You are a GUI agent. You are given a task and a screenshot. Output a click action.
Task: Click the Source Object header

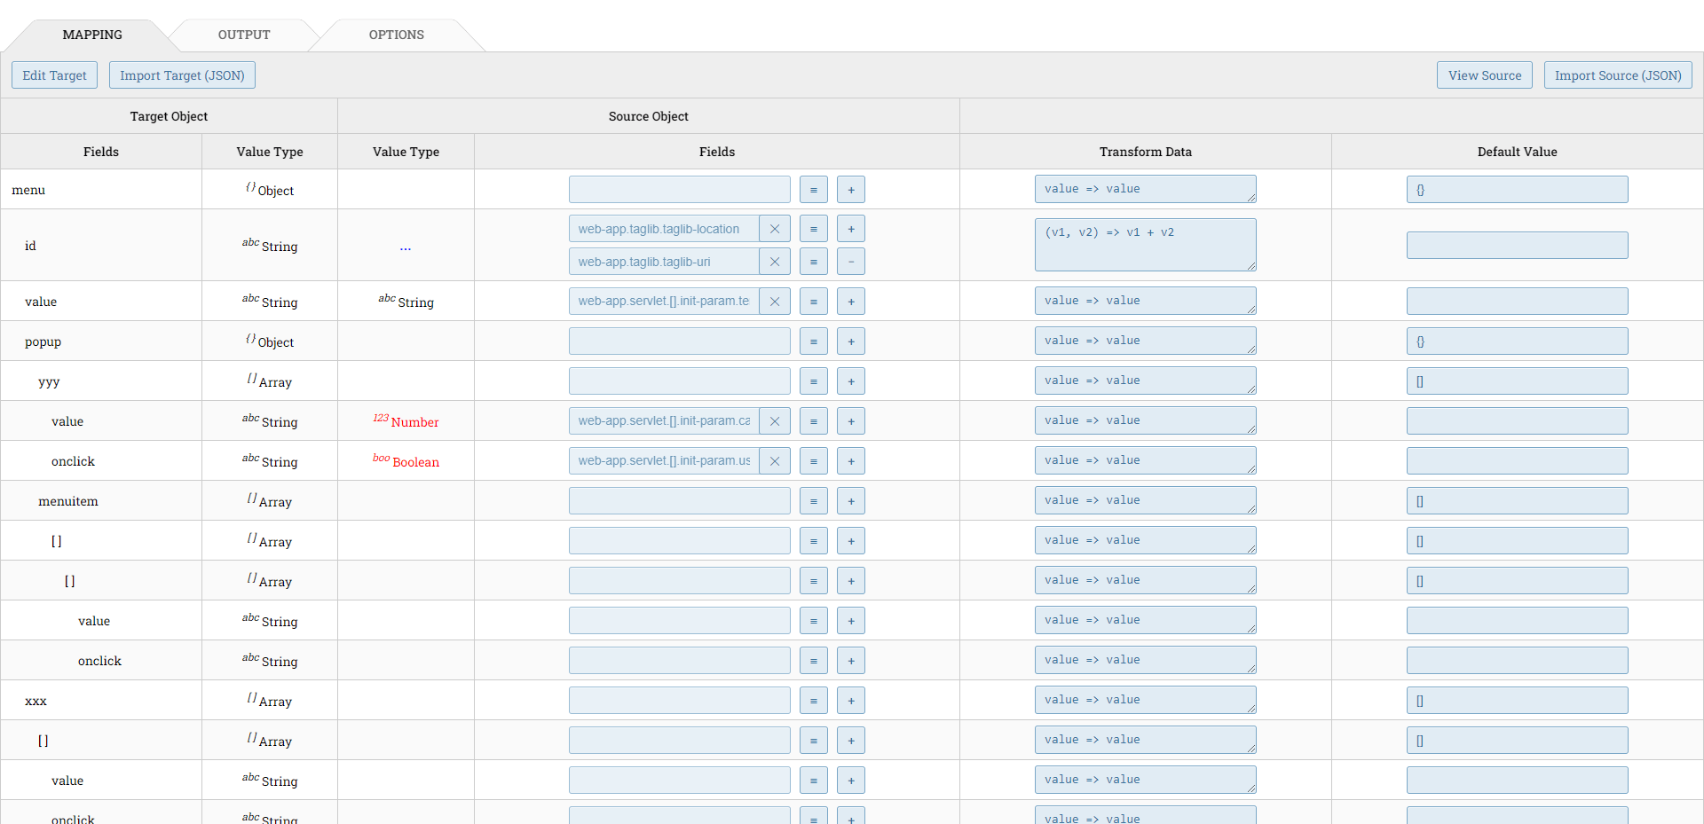[649, 116]
